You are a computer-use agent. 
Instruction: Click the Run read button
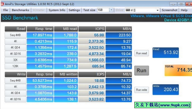pyautogui.click(x=142, y=53)
